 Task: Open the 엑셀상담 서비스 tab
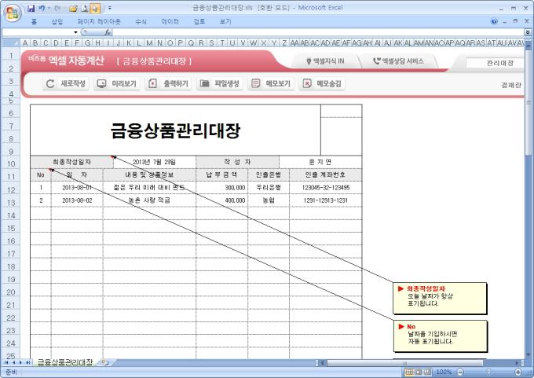398,61
